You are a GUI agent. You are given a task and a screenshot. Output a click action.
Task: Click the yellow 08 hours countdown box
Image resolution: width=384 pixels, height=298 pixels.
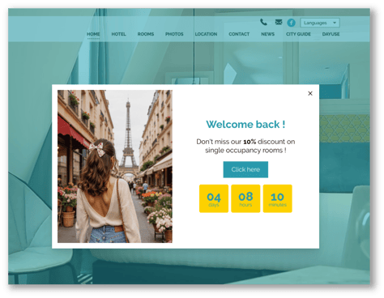(x=245, y=198)
